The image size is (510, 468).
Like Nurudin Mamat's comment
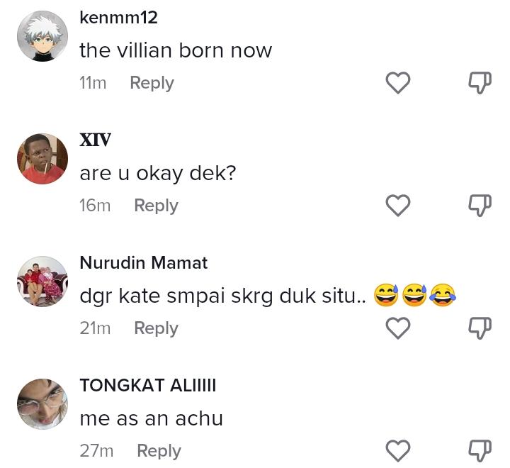[398, 328]
